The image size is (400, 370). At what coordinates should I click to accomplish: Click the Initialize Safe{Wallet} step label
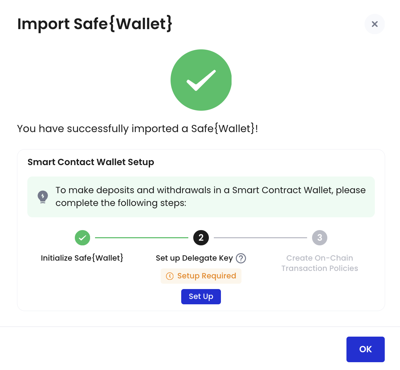click(x=82, y=258)
